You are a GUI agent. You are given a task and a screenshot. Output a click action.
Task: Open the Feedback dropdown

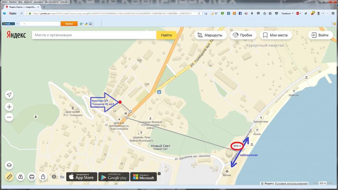(x=287, y=13)
